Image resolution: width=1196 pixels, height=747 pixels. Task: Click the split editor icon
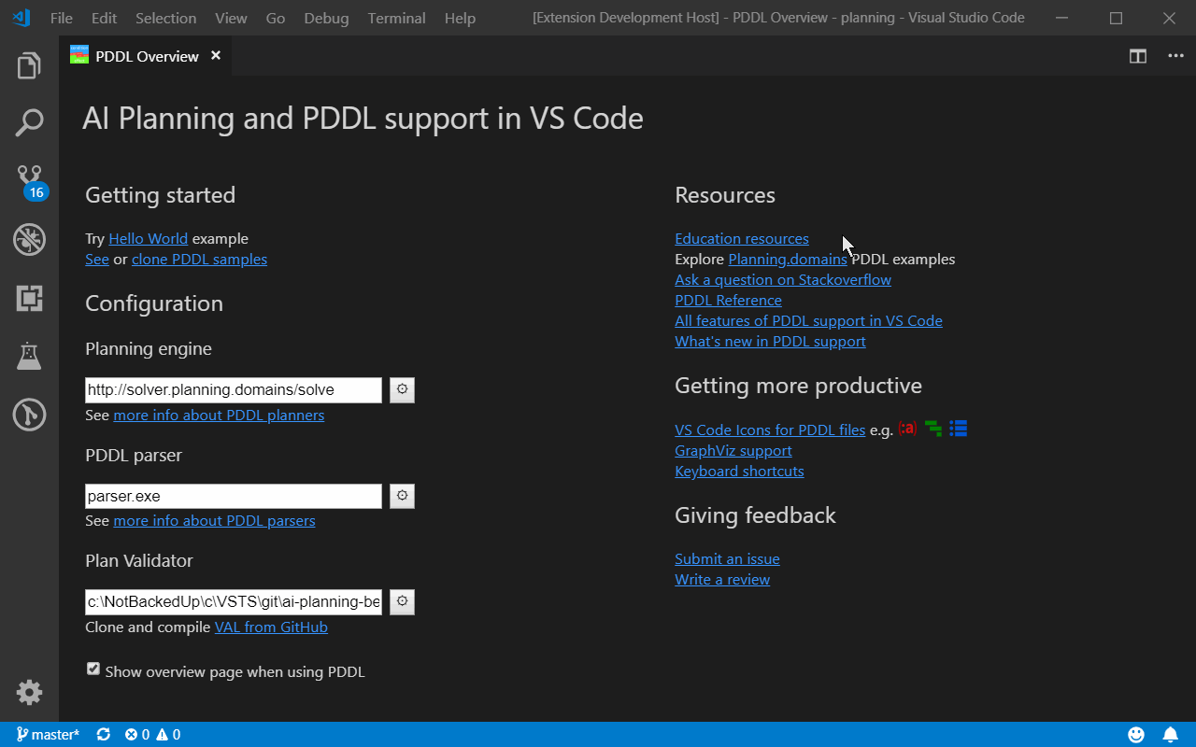pos(1138,56)
